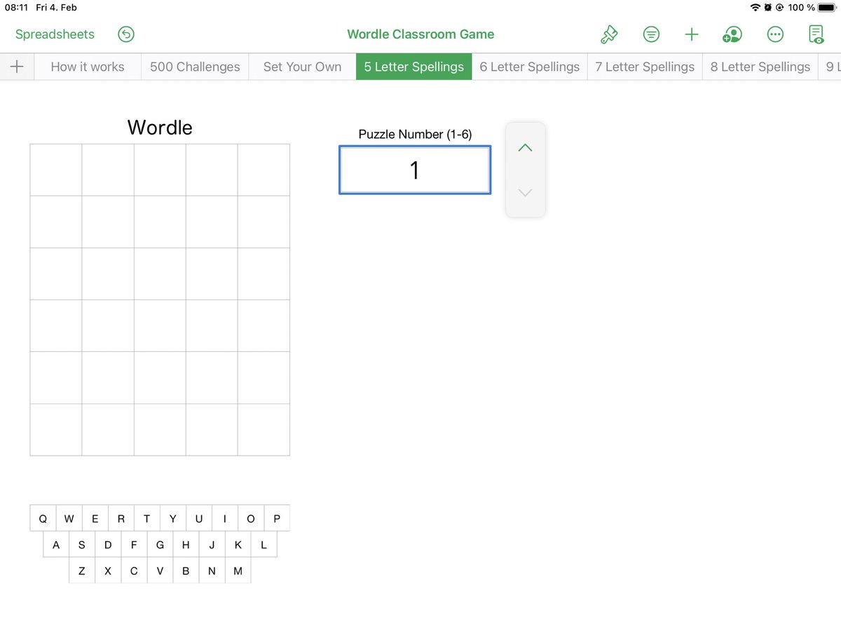Image resolution: width=841 pixels, height=631 pixels.
Task: Open the More ellipsis menu
Action: [x=775, y=34]
